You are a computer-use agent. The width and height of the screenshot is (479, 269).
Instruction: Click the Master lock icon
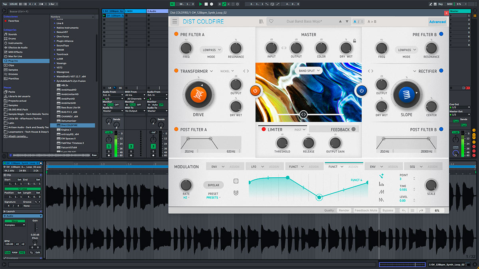point(354,41)
